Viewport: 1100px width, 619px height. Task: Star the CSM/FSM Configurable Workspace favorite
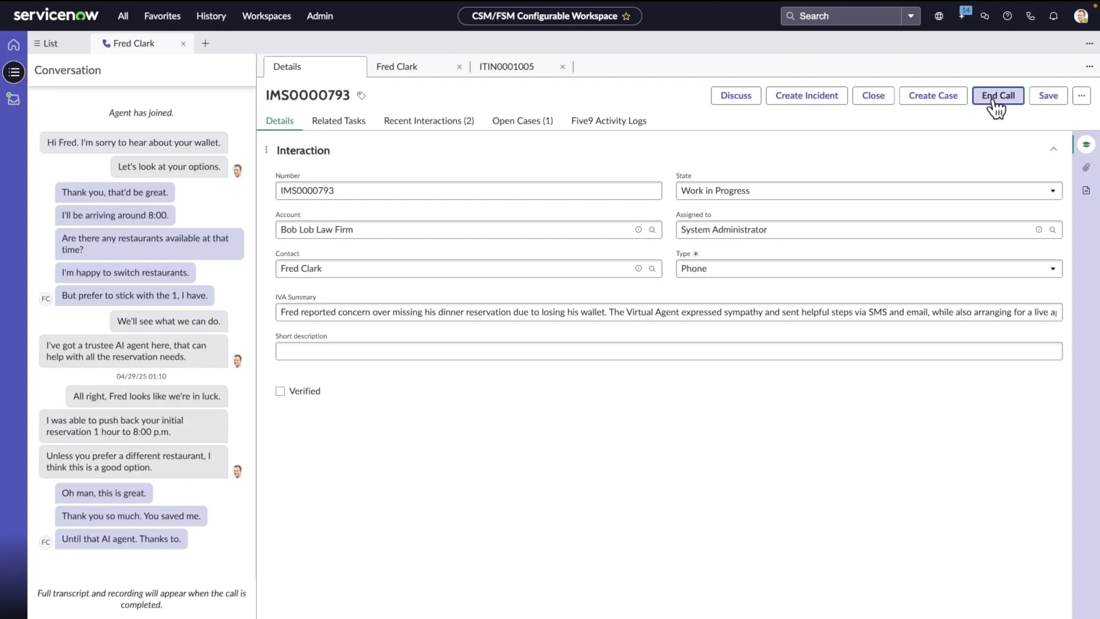[x=627, y=16]
